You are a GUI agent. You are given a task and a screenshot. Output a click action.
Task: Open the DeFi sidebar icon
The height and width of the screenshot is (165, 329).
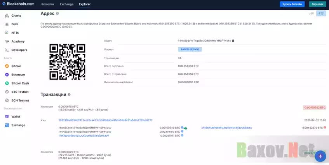tap(7, 24)
